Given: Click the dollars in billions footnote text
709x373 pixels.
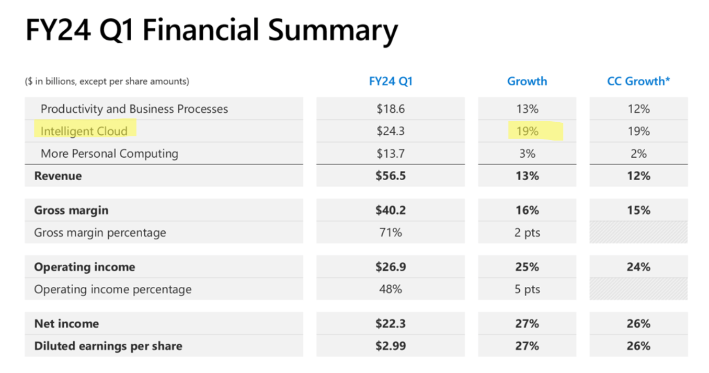Looking at the screenshot, I should tap(107, 81).
